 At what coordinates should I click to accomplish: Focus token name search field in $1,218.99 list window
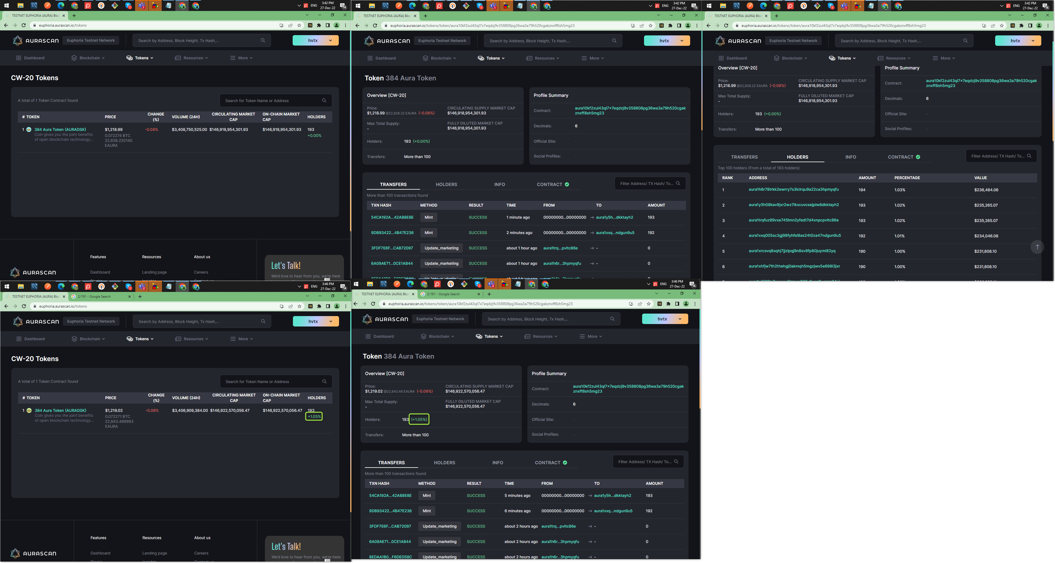(275, 100)
